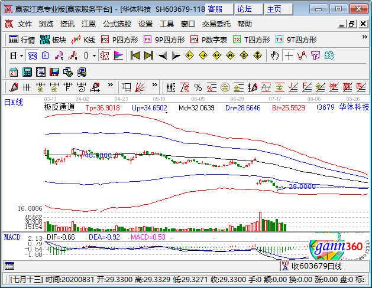
Task: Select the red pencil drawing tool
Action: tap(14, 87)
